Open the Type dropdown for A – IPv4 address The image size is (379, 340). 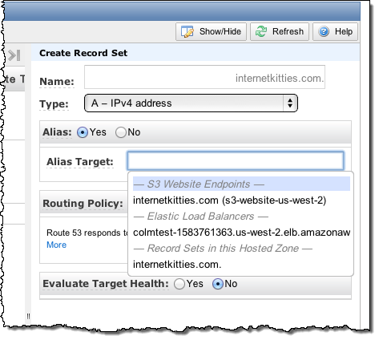click(191, 103)
